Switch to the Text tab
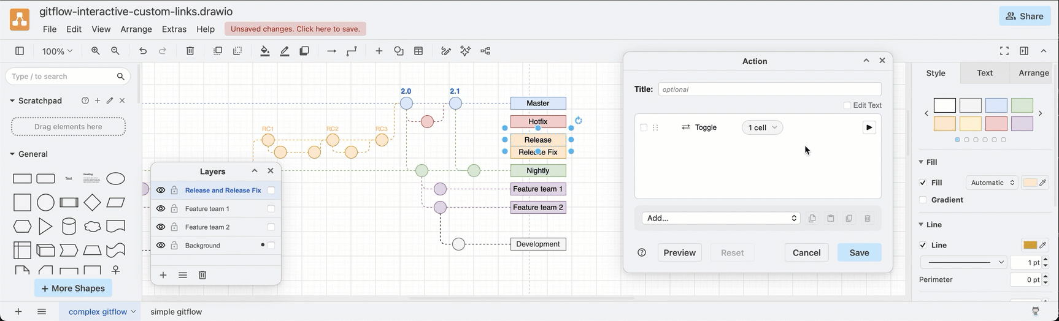Screen dimensions: 1059x321 pos(985,73)
